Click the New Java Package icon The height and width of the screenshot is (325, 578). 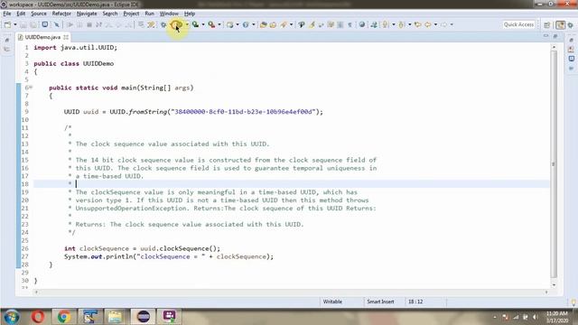click(x=229, y=24)
